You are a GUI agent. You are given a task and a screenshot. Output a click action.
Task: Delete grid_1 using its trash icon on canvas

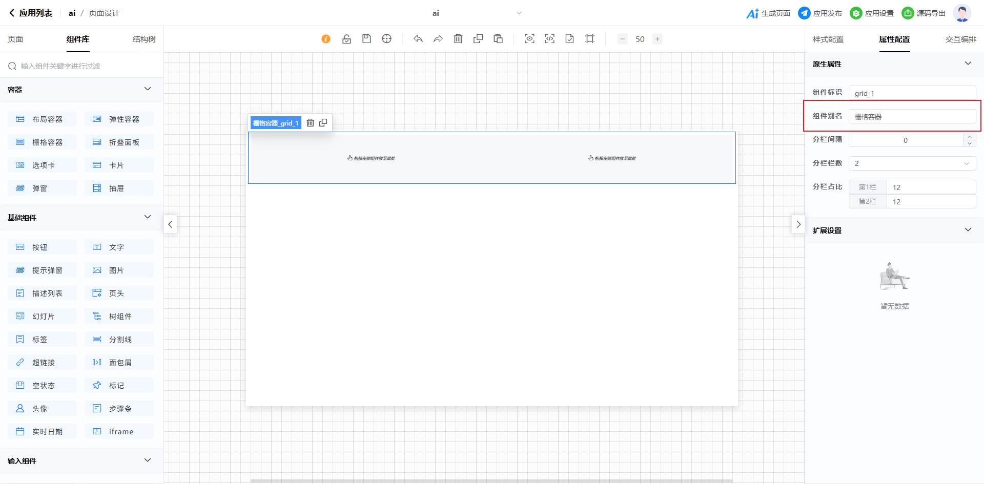pos(310,123)
